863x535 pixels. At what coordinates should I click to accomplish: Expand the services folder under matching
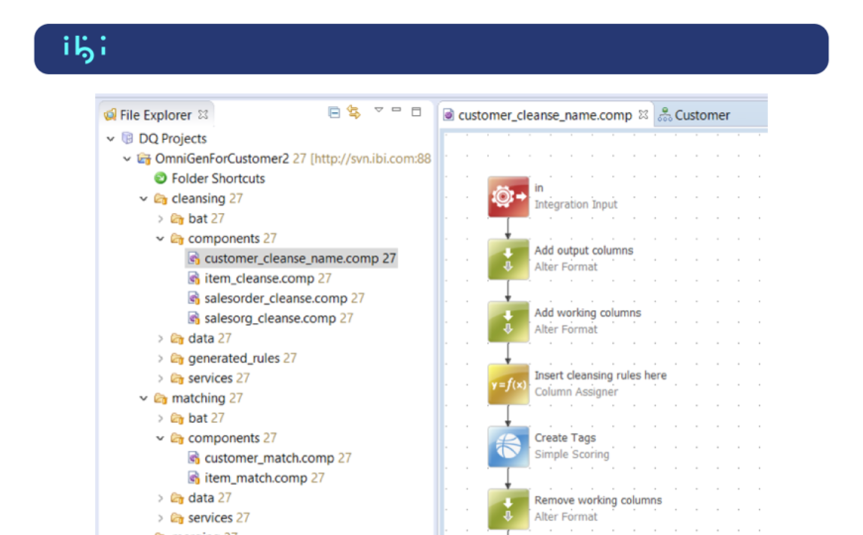pos(160,518)
